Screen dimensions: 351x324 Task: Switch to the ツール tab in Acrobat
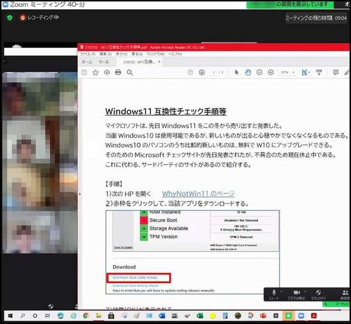click(104, 62)
